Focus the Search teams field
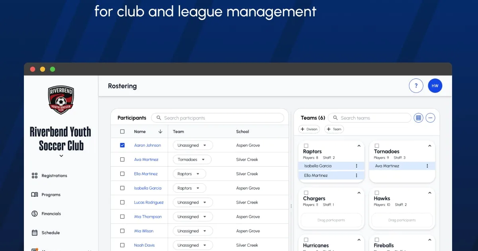This screenshot has height=251, width=478. [369, 118]
